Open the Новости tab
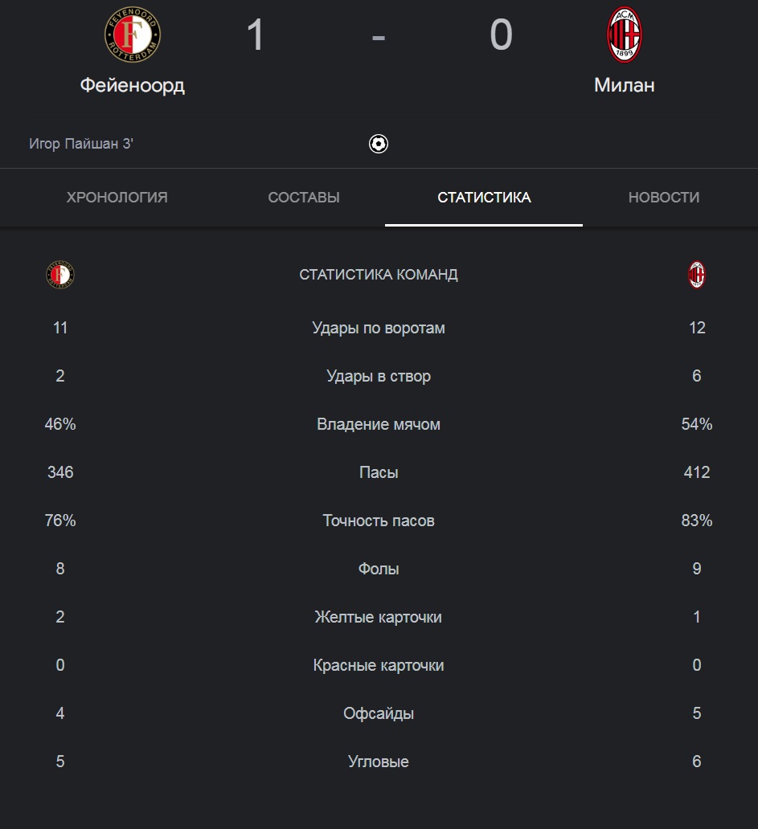 click(x=664, y=197)
